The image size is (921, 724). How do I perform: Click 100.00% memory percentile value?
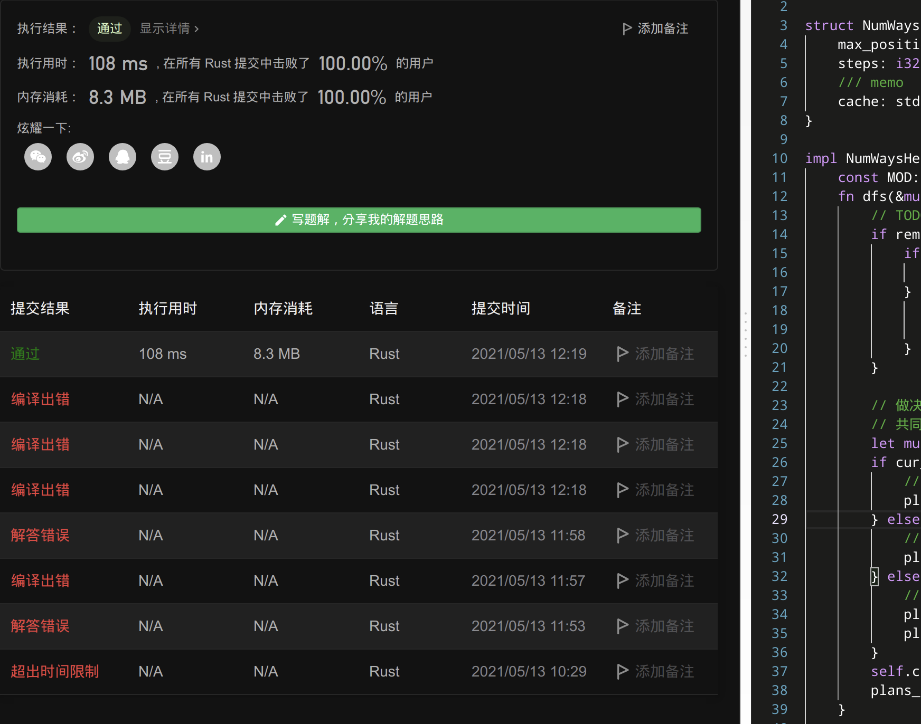pos(352,97)
